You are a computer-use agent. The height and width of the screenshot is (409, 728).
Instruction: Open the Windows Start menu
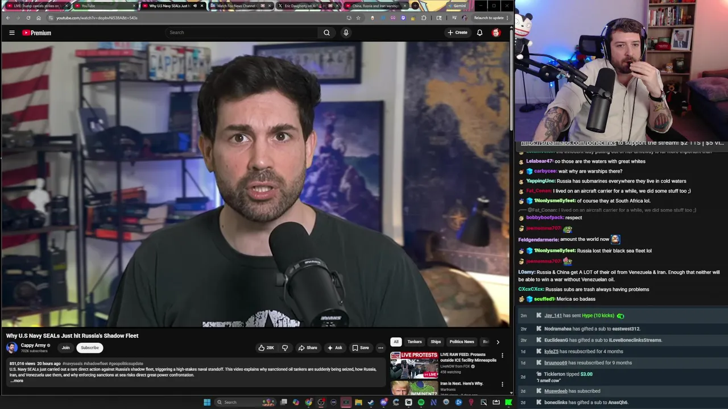point(207,402)
